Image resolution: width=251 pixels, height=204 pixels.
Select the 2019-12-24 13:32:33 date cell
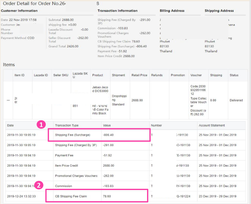pos(21,196)
